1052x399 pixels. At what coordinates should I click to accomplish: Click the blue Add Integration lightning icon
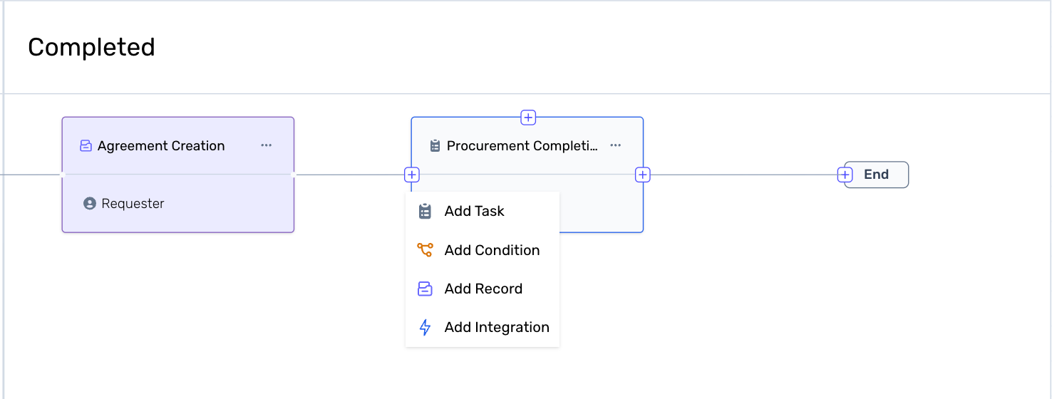425,327
